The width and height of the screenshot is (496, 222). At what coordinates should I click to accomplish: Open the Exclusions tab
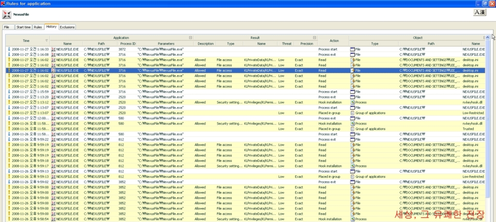tap(67, 27)
